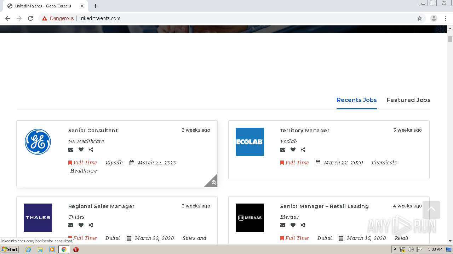The height and width of the screenshot is (254, 453).
Task: Open the file explorer taskbar icon
Action: point(40,249)
